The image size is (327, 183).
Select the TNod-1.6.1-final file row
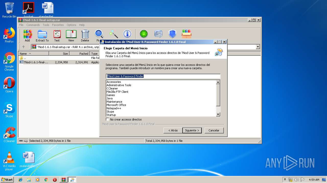(59, 62)
